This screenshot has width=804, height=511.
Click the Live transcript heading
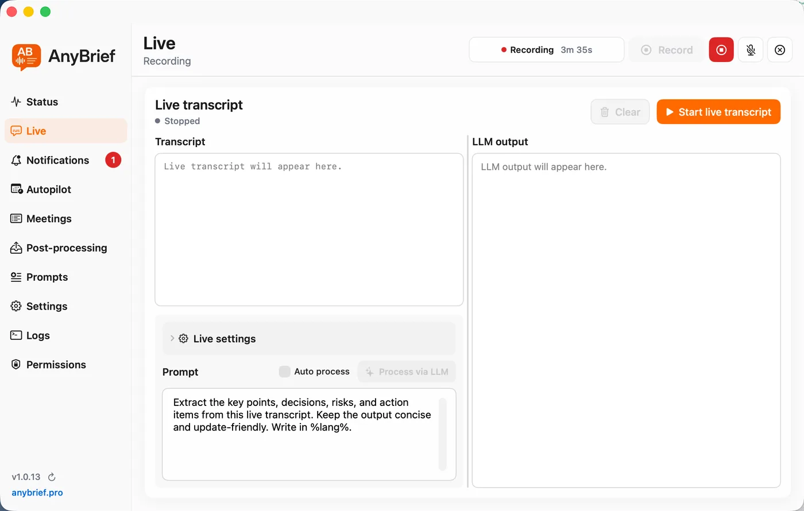point(199,105)
